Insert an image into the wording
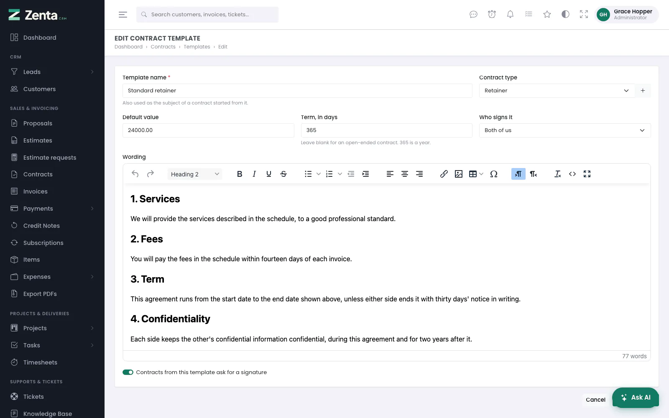669x418 pixels. tap(459, 174)
